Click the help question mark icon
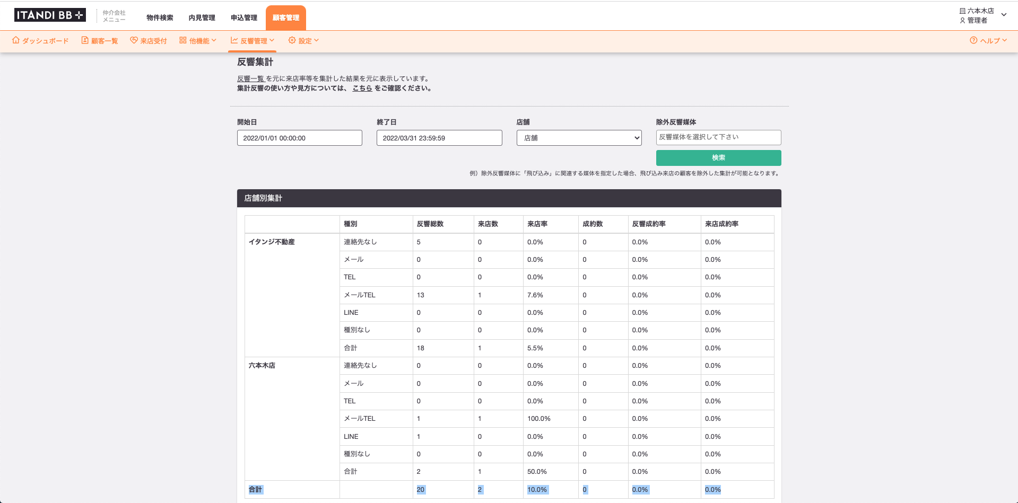 973,40
